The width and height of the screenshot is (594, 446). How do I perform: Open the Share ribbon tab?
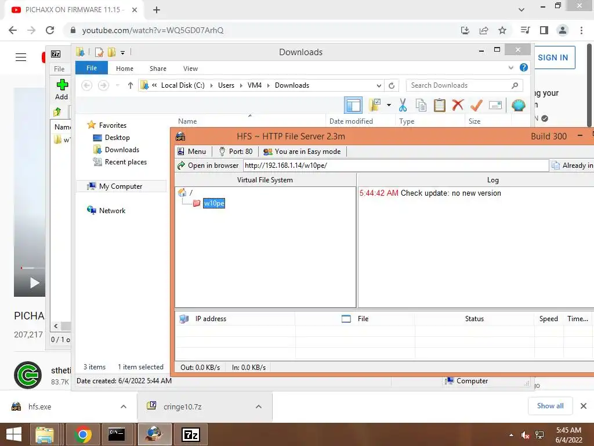(158, 69)
